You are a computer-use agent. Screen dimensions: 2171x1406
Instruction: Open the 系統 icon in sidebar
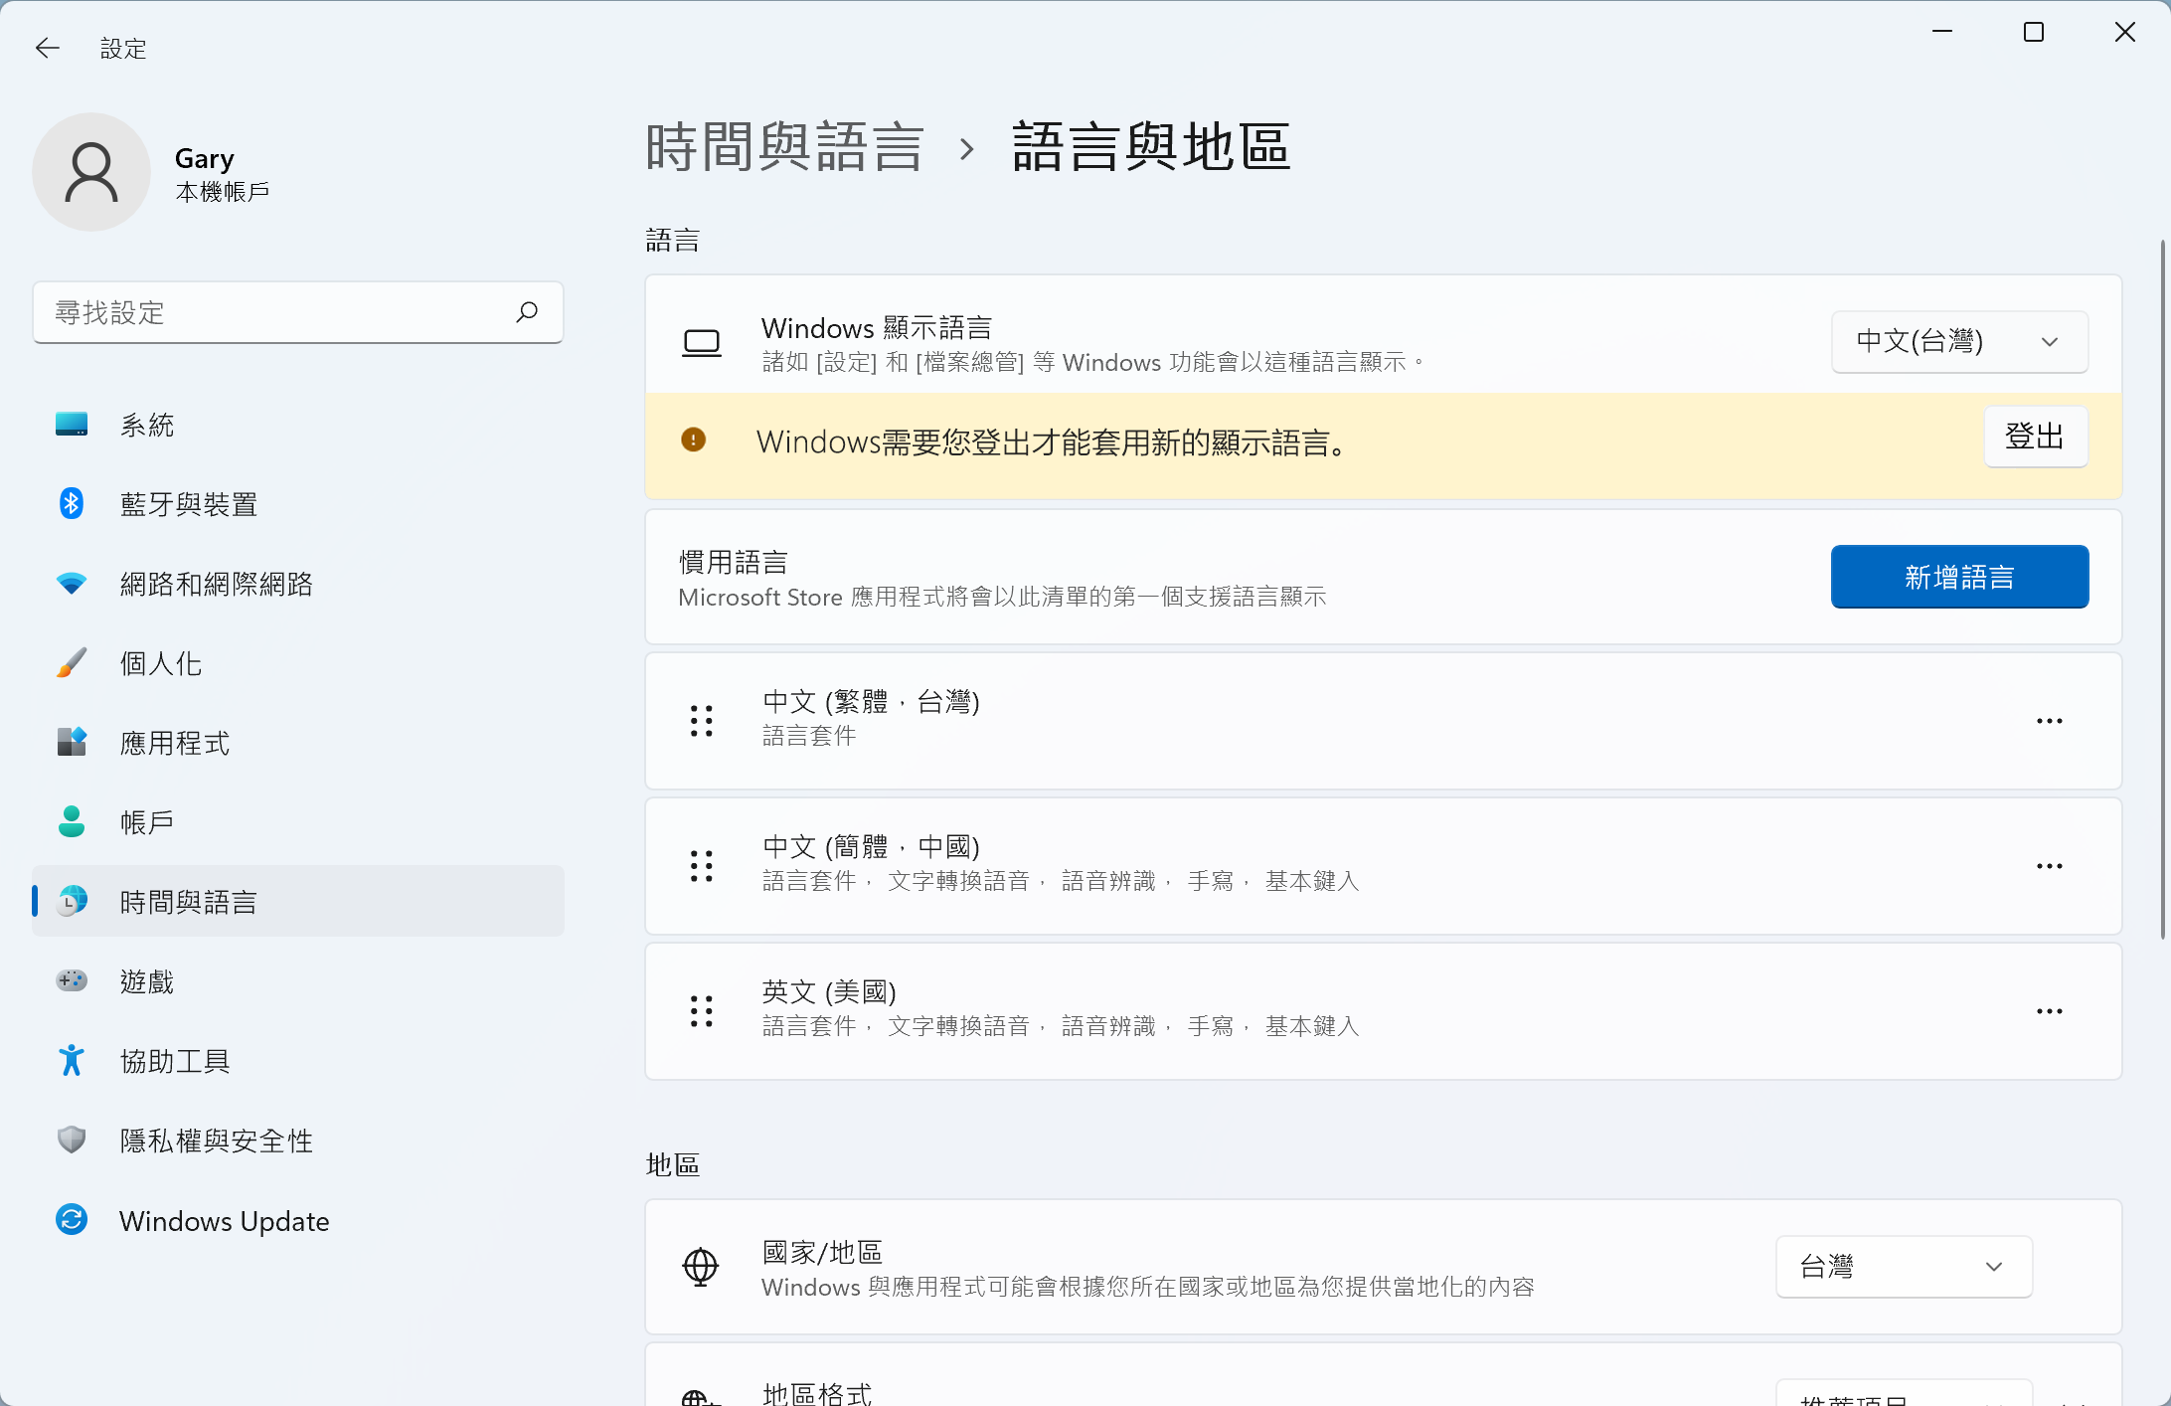click(x=72, y=425)
